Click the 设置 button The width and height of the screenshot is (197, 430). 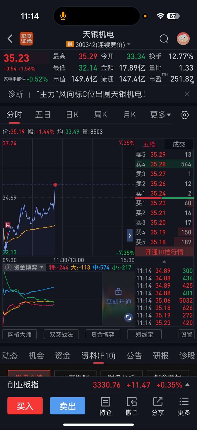click(x=186, y=334)
